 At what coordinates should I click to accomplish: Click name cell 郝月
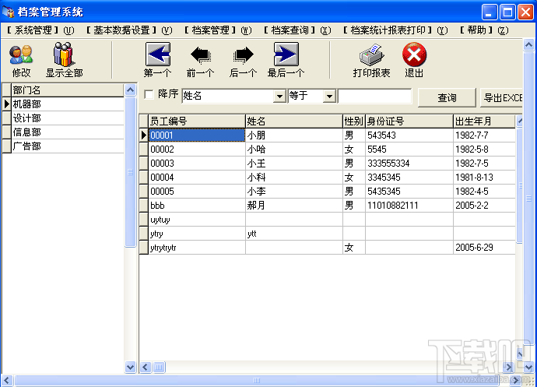[294, 206]
